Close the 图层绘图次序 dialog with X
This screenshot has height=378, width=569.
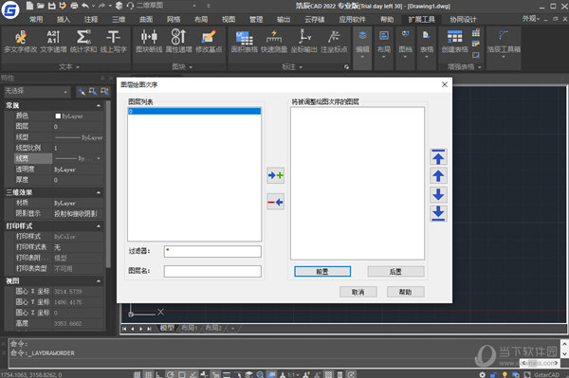(x=445, y=84)
